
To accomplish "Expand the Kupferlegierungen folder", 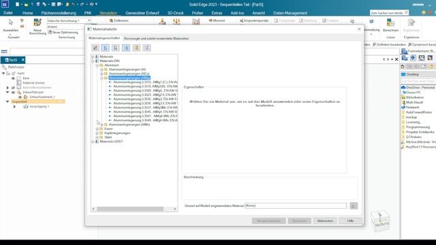I will tap(97, 133).
